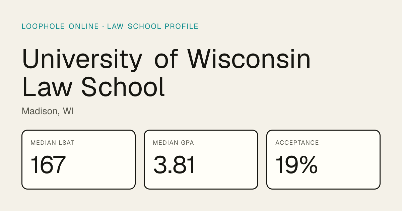
Task: Select the 3.81 GPA value
Action: click(x=174, y=165)
